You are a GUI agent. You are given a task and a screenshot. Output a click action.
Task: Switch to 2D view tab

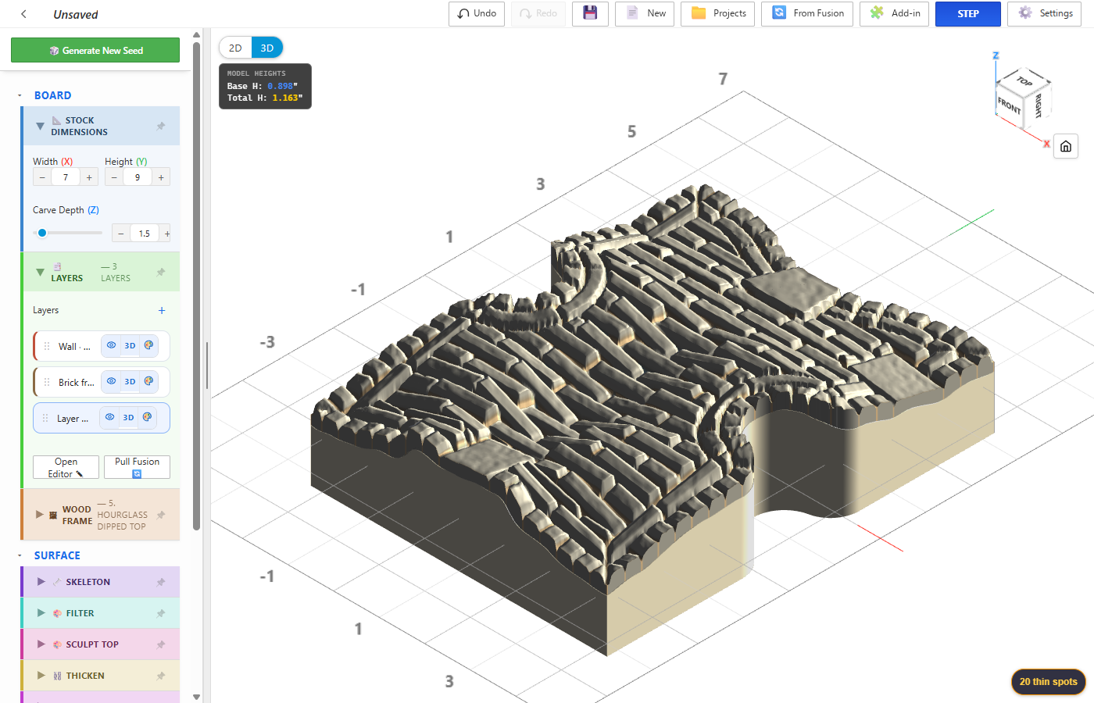[235, 48]
